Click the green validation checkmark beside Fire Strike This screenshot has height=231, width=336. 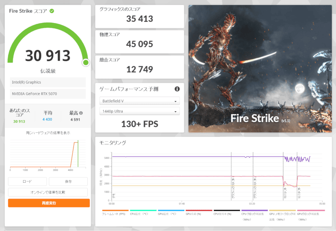tap(52, 11)
